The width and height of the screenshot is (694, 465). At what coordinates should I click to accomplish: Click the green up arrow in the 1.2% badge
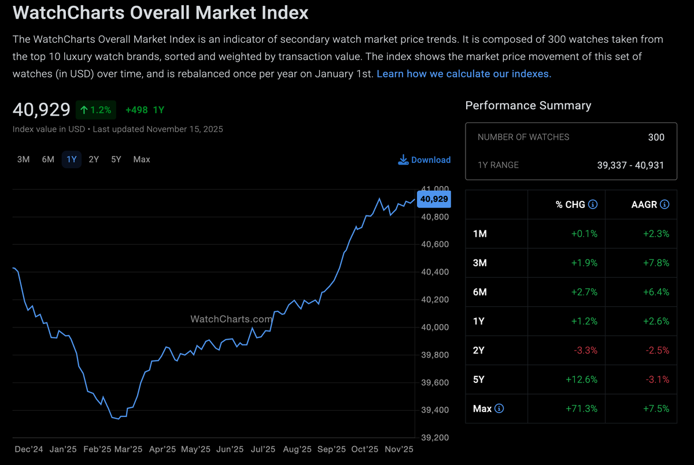tap(84, 109)
